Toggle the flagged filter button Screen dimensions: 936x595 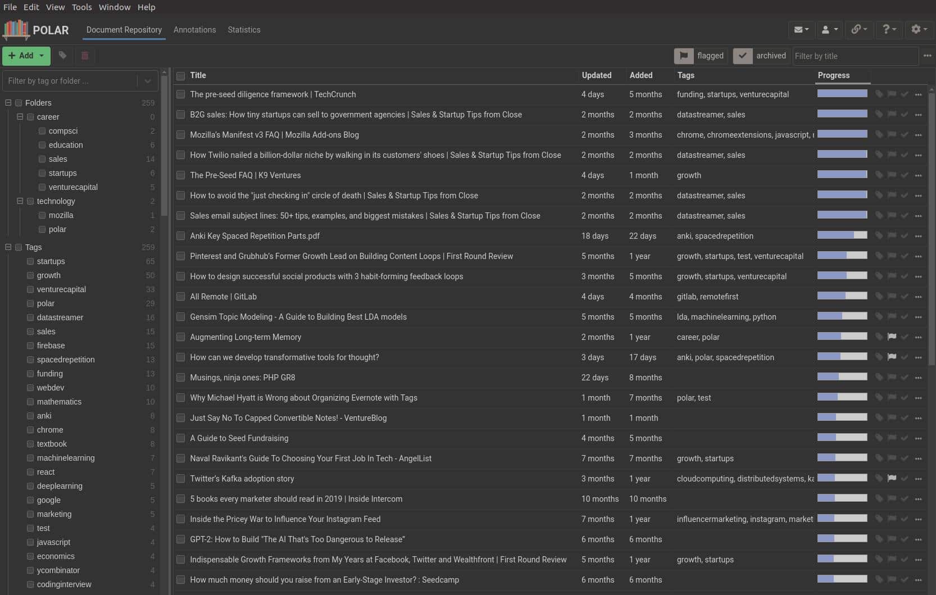coord(701,56)
